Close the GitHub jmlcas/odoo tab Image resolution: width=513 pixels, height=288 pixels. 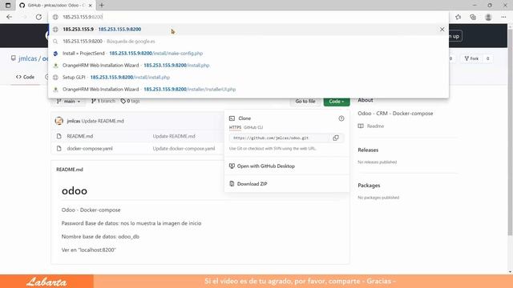click(x=91, y=6)
